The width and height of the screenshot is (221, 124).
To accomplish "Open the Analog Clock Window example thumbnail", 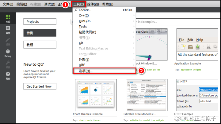I will [x=152, y=45].
